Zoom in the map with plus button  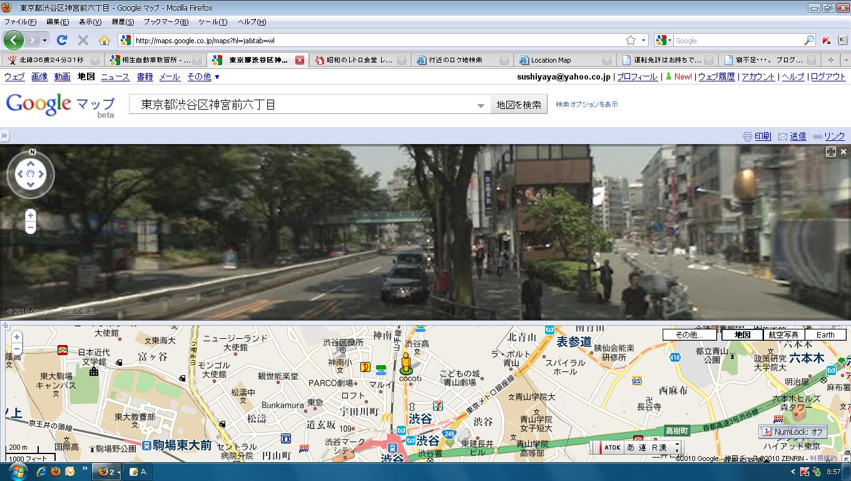tap(17, 337)
